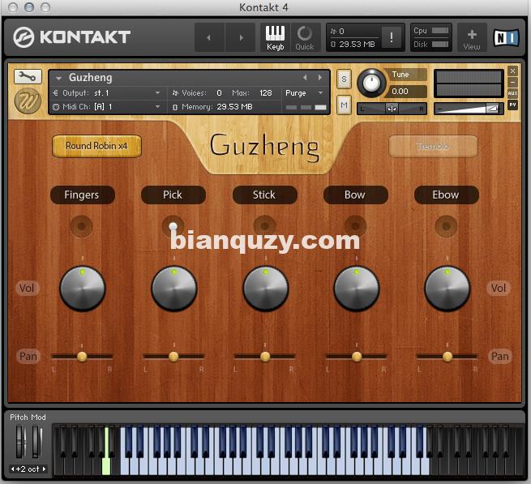Minimize the Guzheng instrument header

[512, 82]
